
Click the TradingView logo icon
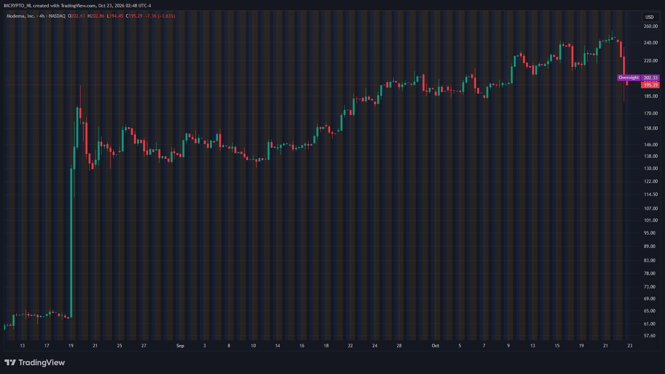10,363
